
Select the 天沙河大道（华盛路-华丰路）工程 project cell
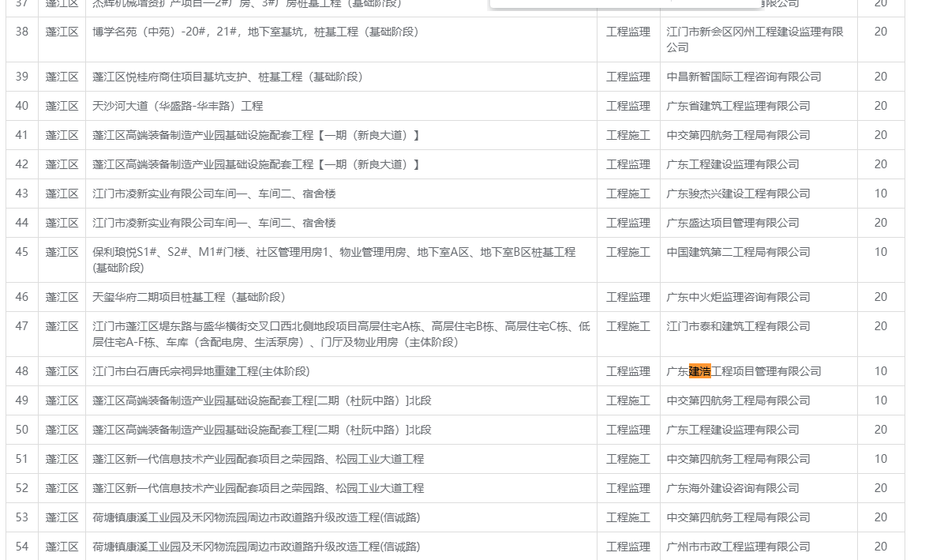pyautogui.click(x=178, y=106)
